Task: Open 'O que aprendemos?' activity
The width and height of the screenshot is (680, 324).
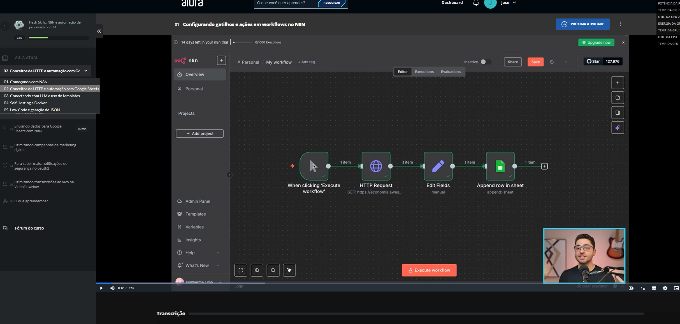Action: point(48,201)
